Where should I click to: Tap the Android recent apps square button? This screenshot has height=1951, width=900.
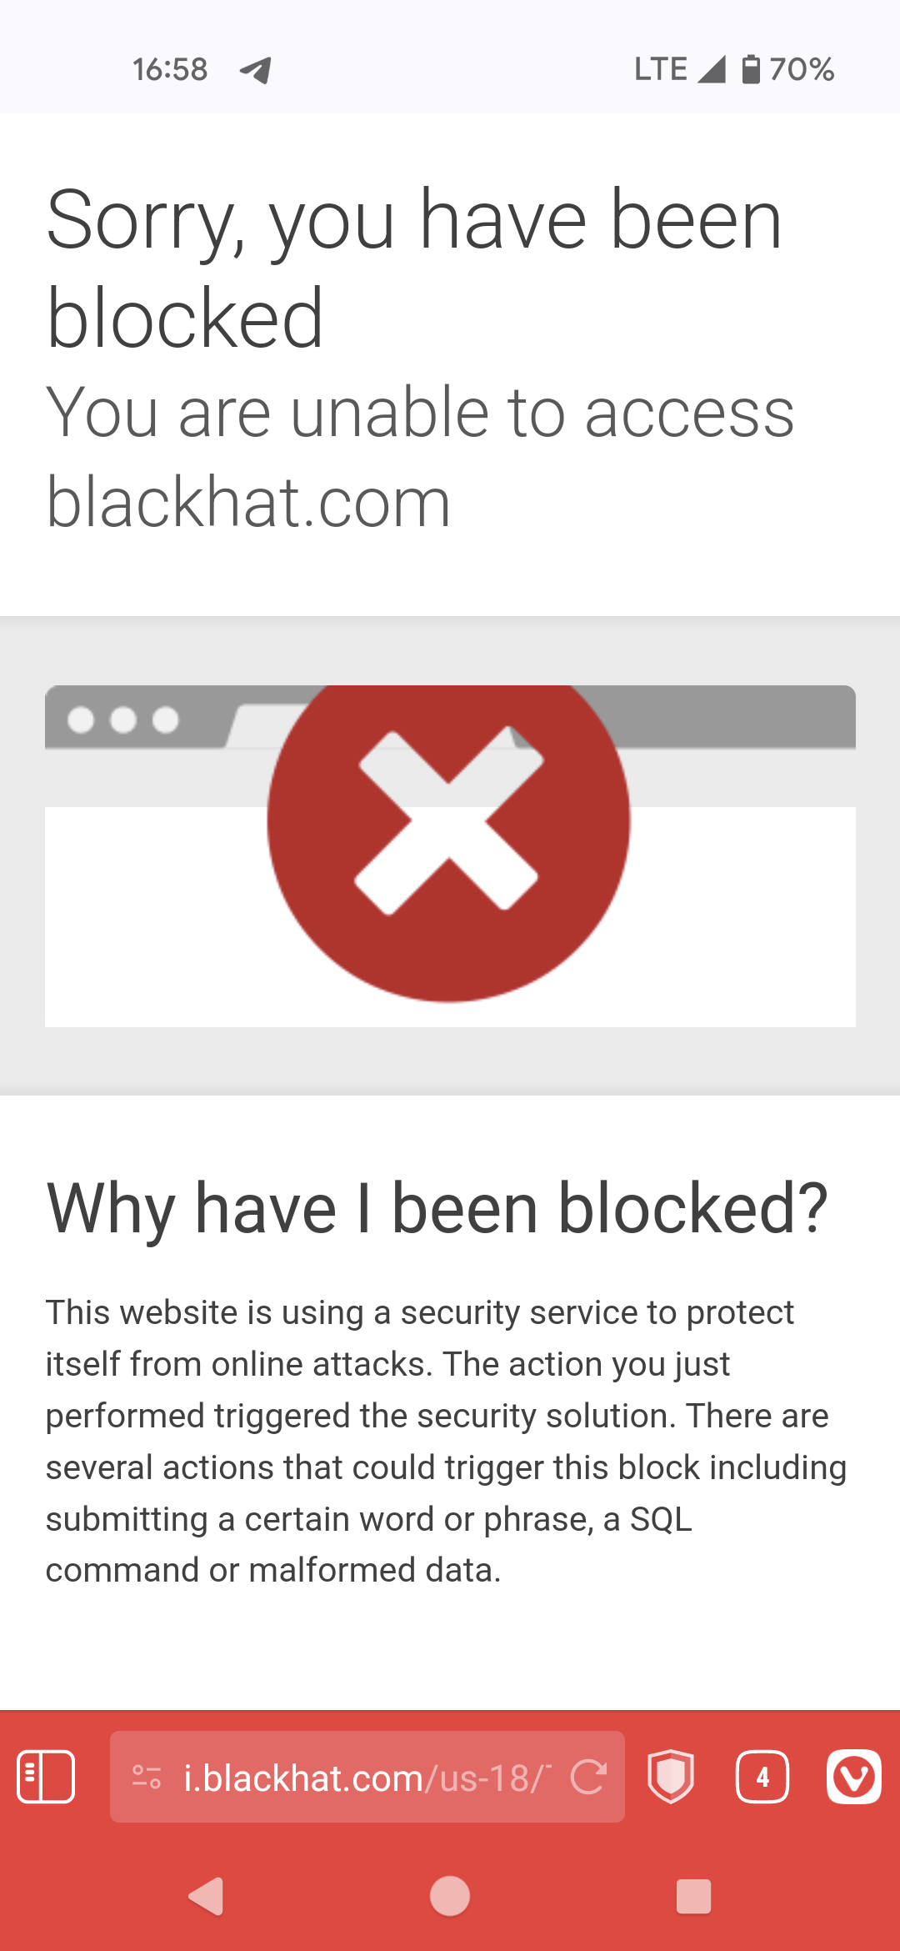click(693, 1897)
